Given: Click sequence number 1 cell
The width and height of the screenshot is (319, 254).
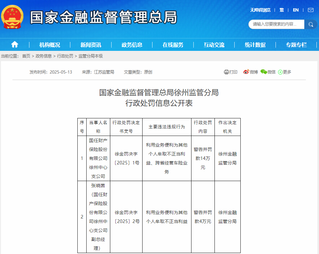Looking at the screenshot, I should [x=82, y=158].
